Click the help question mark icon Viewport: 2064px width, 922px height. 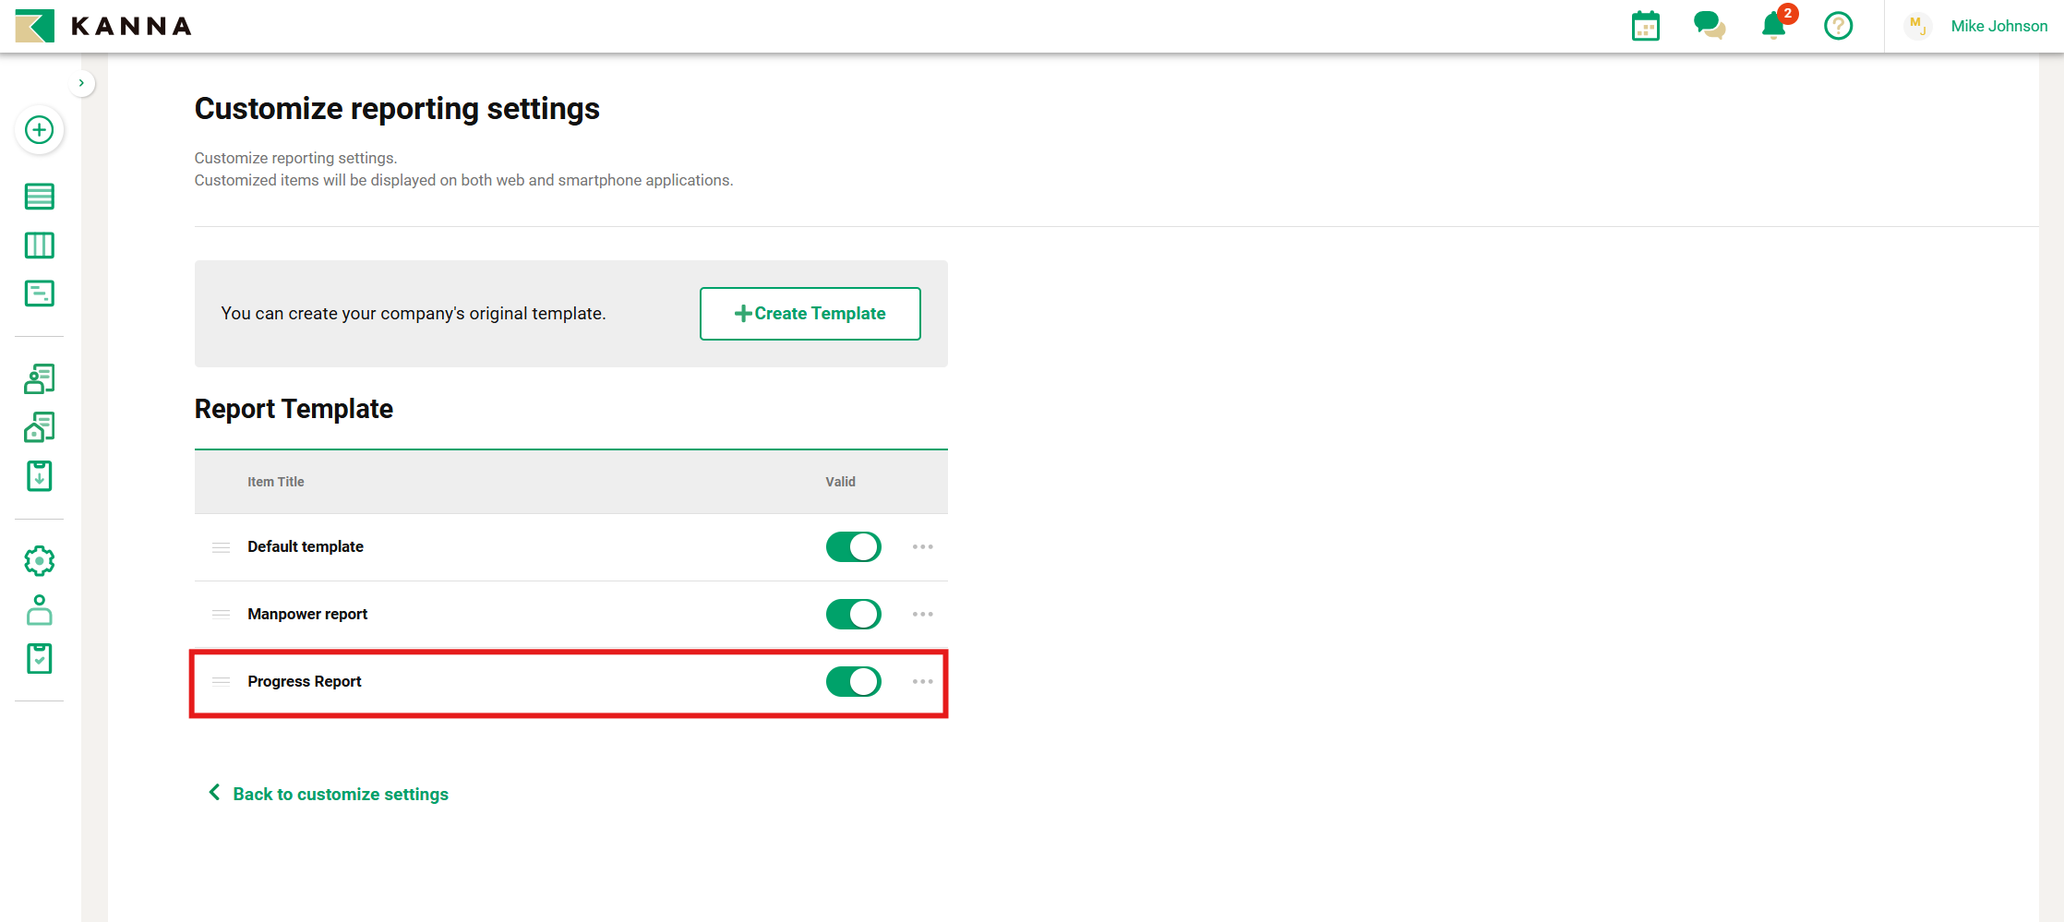tap(1838, 26)
